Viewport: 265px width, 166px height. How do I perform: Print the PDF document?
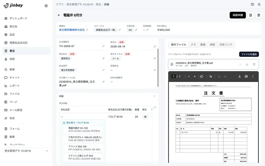pyautogui.click(x=246, y=77)
